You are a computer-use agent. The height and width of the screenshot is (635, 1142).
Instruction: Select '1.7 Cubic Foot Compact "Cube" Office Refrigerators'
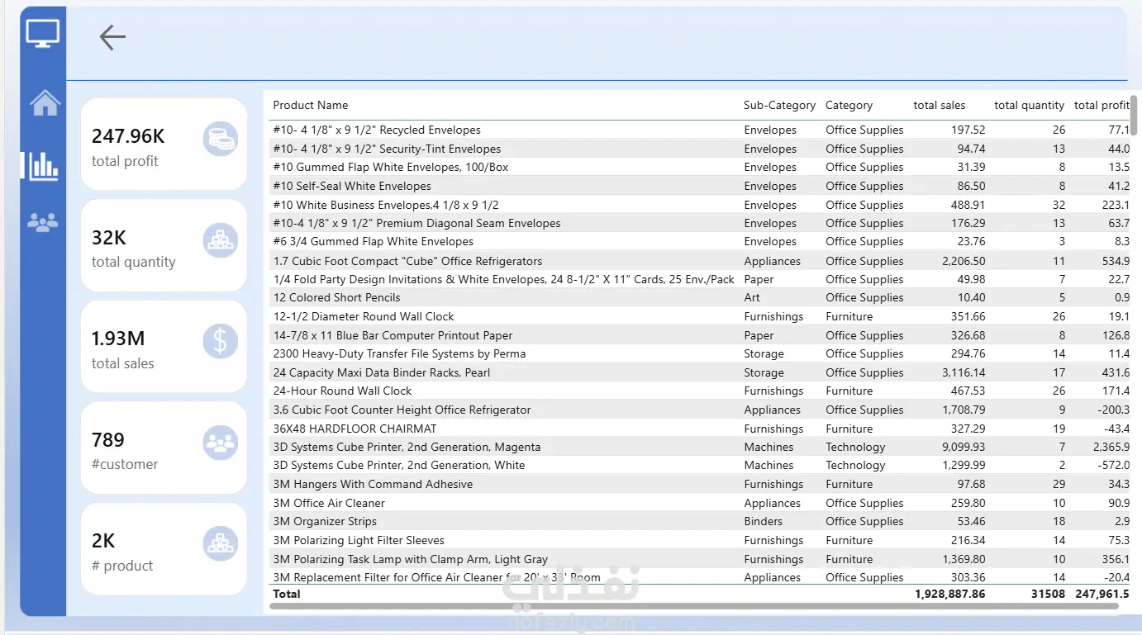701,261
